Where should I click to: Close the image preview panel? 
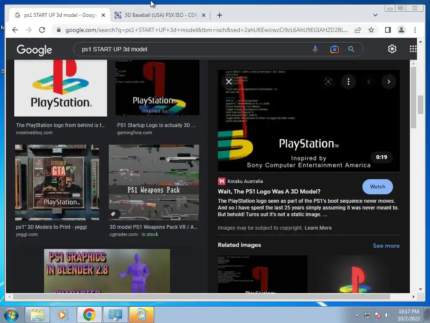[x=229, y=82]
